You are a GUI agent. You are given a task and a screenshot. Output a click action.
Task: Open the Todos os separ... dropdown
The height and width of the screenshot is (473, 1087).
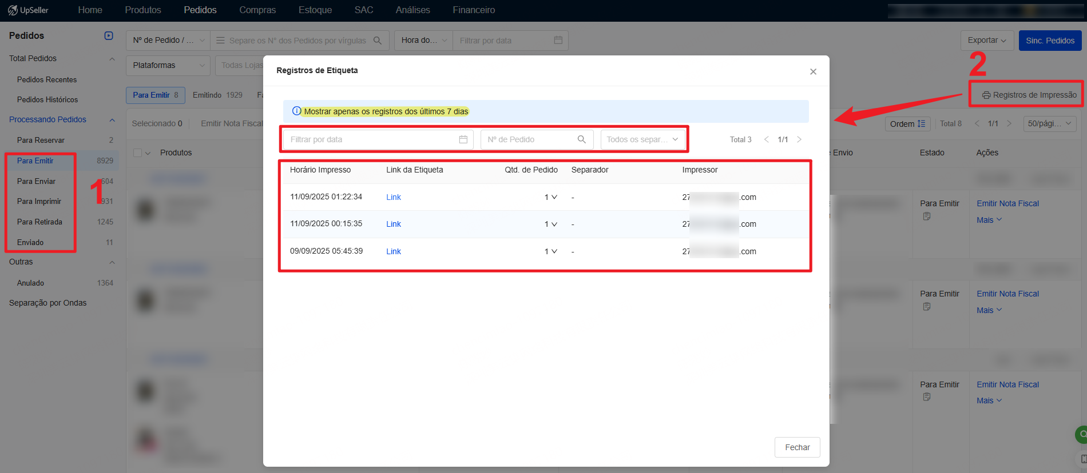coord(642,139)
